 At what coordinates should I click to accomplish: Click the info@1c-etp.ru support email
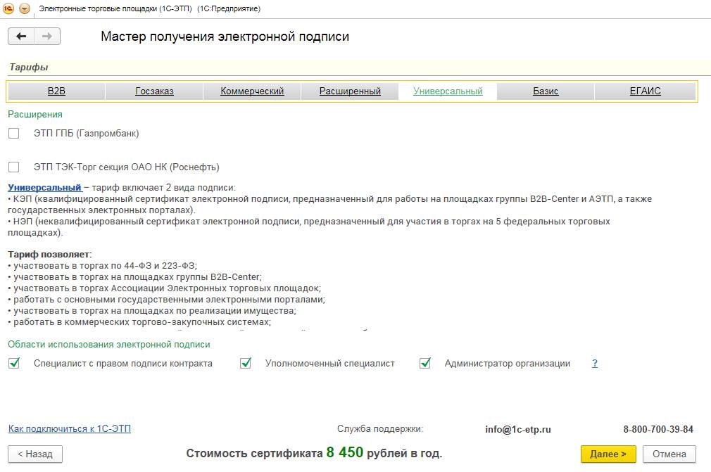point(518,429)
